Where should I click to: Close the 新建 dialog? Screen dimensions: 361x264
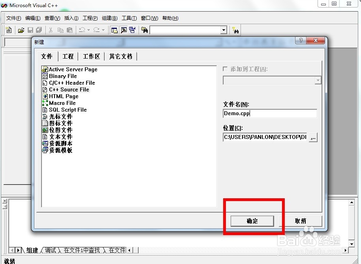[316, 41]
